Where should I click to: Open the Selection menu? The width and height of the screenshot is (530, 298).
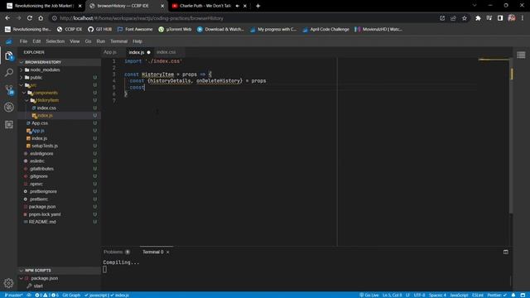[55, 41]
